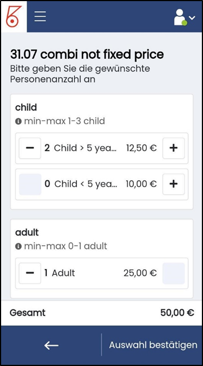Click the Adult row label
This screenshot has height=366, width=203.
(x=64, y=273)
